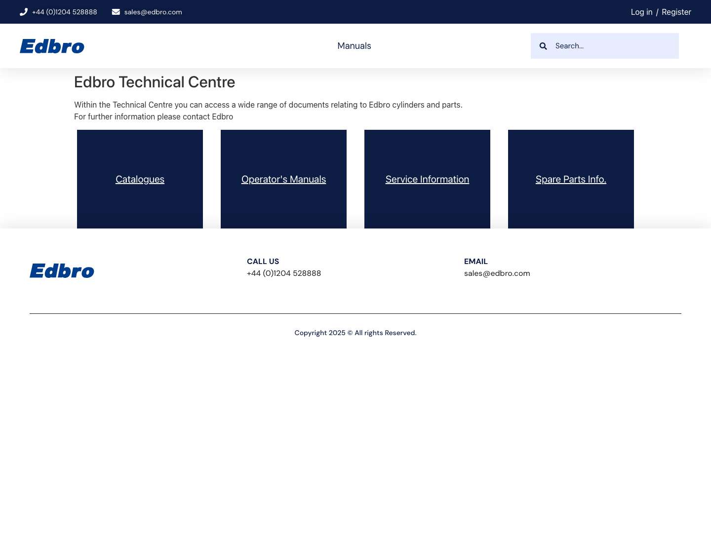Screen dimensions: 711x533
Task: Click the phone number under CALL US
Action: (x=284, y=273)
